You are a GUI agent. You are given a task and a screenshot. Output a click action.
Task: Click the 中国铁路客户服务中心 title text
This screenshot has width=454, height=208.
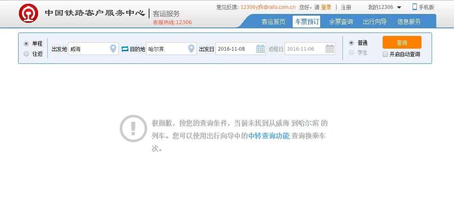[95, 13]
